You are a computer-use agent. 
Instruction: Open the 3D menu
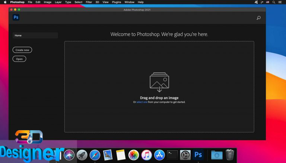[97, 2]
